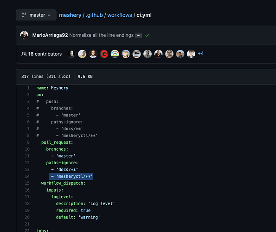Open the meshery repository link
The image size is (276, 232).
(x=70, y=15)
